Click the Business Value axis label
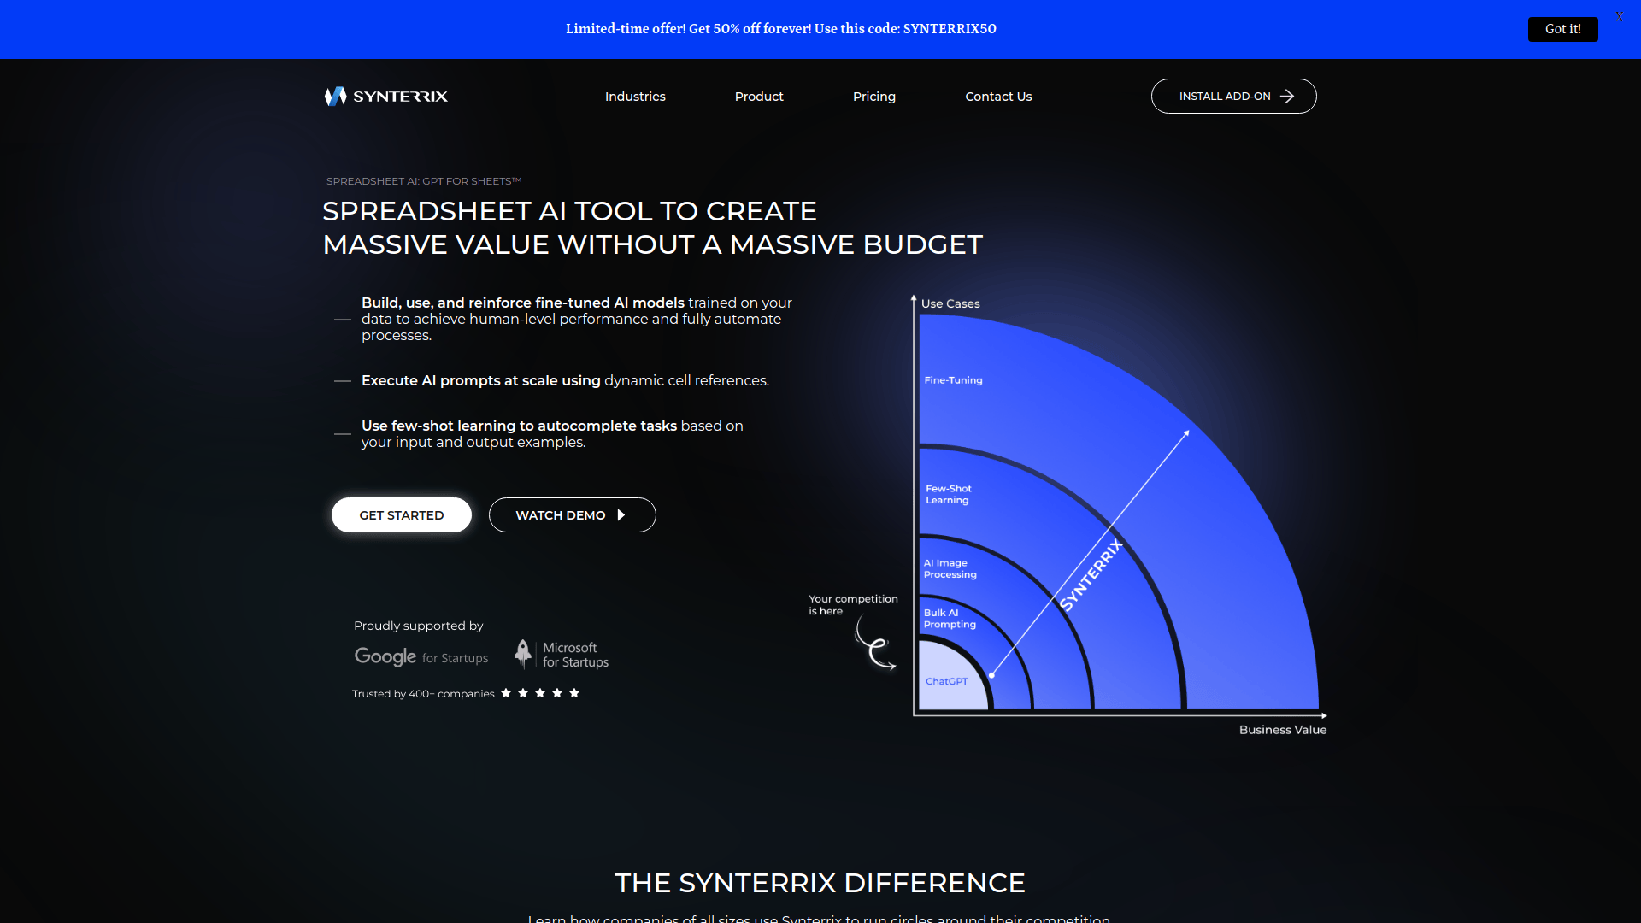Screen dimensions: 1641x923 (x=1283, y=729)
